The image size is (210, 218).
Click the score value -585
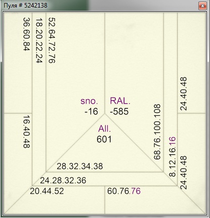pos(119,112)
